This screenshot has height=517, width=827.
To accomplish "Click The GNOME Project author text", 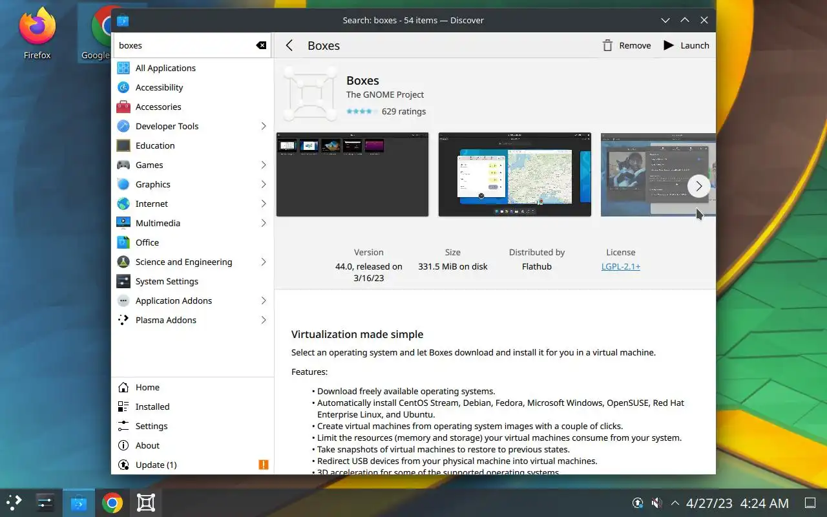I will (385, 94).
